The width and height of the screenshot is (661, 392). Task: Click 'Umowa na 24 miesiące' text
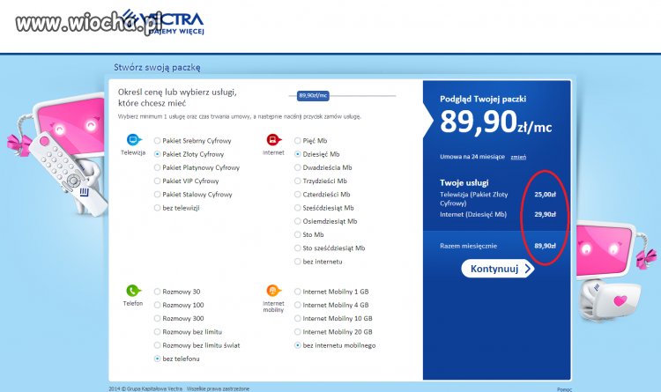(x=472, y=157)
